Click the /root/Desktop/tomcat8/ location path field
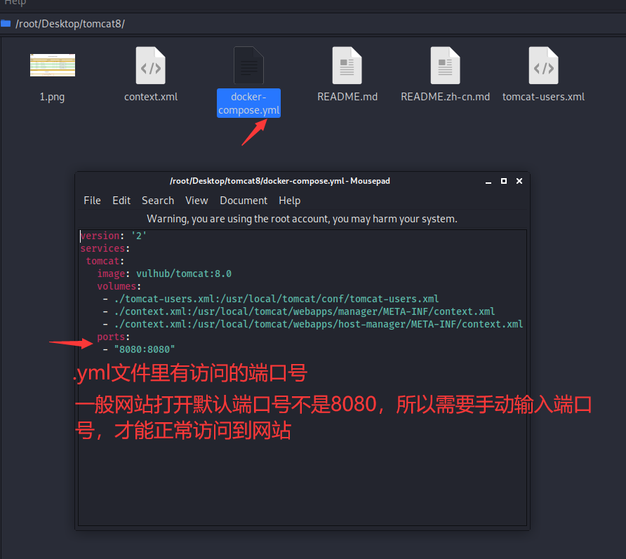 coord(70,24)
